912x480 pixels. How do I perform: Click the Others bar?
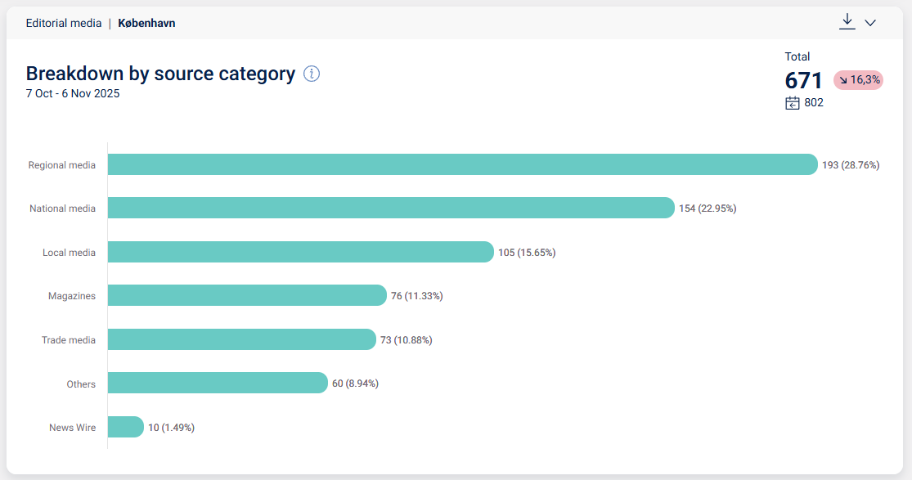(218, 383)
